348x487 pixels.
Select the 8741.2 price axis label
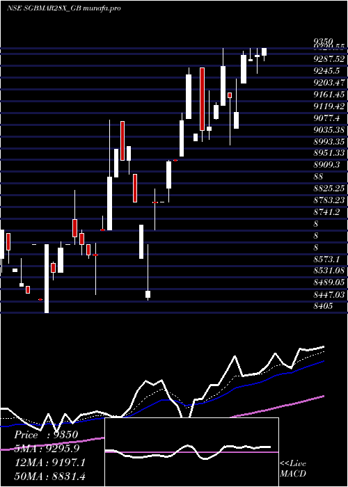coord(326,211)
